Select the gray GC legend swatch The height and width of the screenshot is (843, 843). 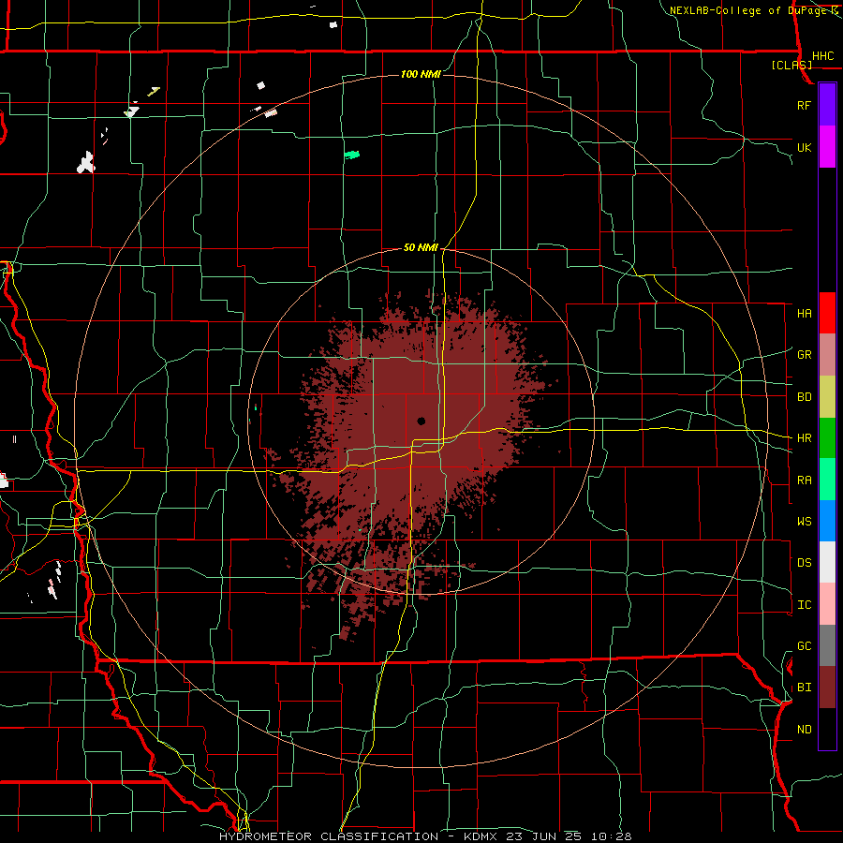click(x=827, y=645)
